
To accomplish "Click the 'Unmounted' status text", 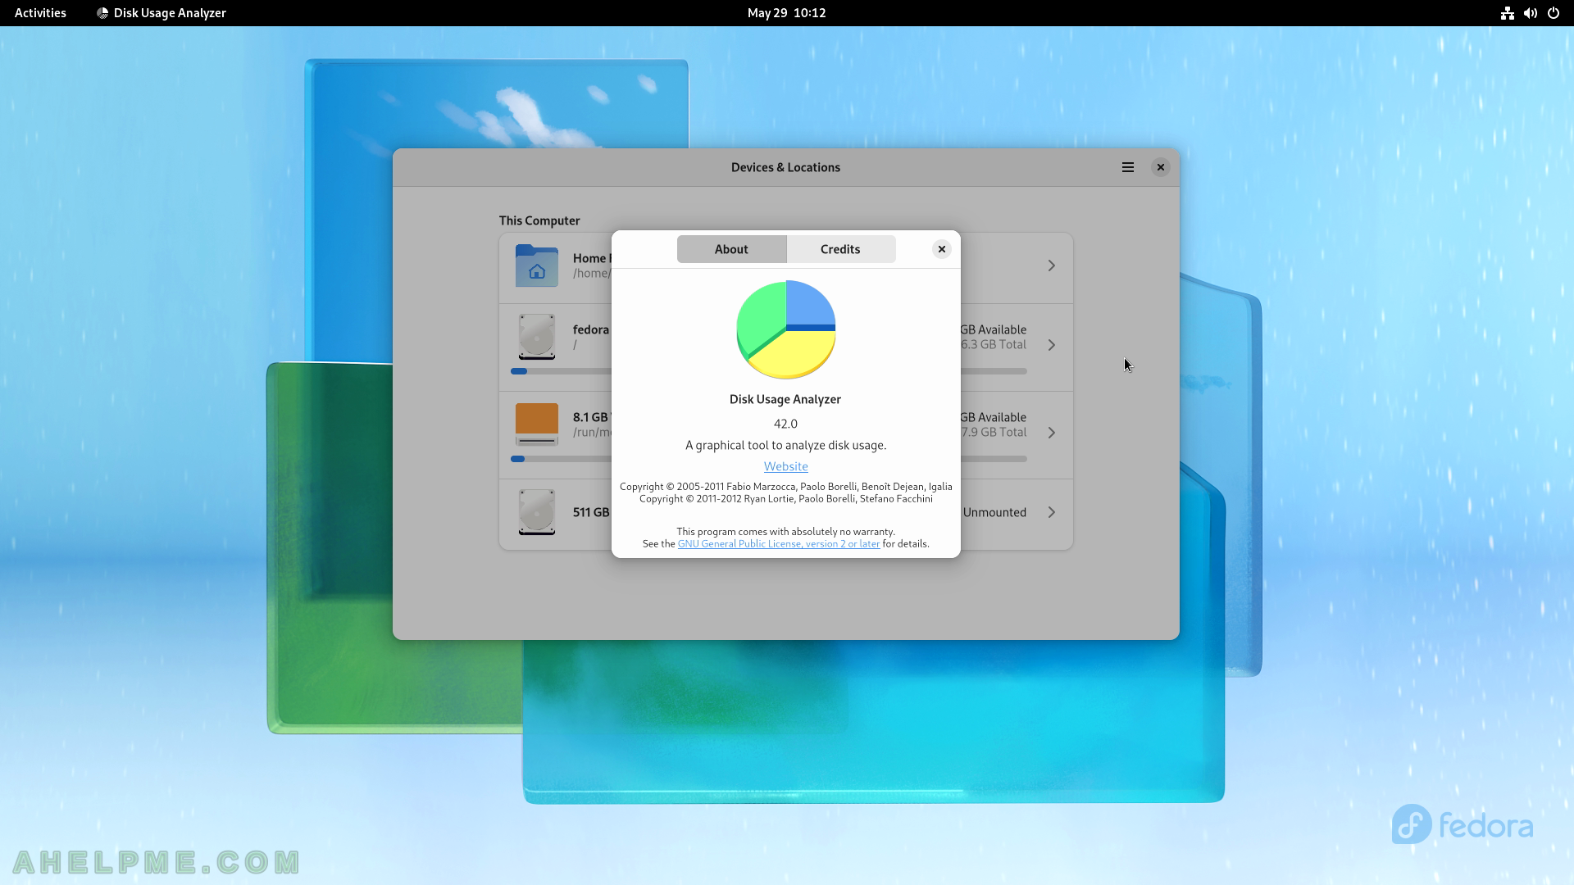I will pyautogui.click(x=994, y=512).
